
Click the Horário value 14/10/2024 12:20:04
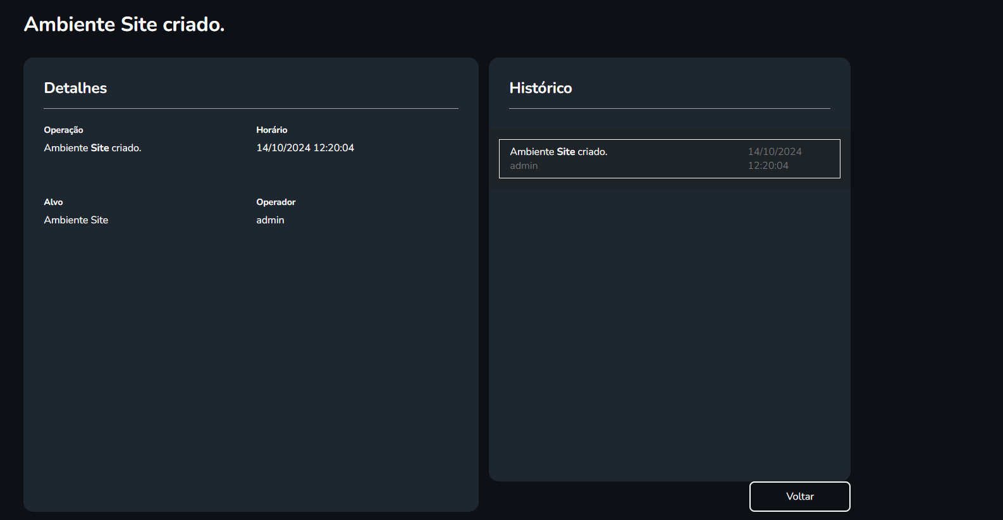305,148
